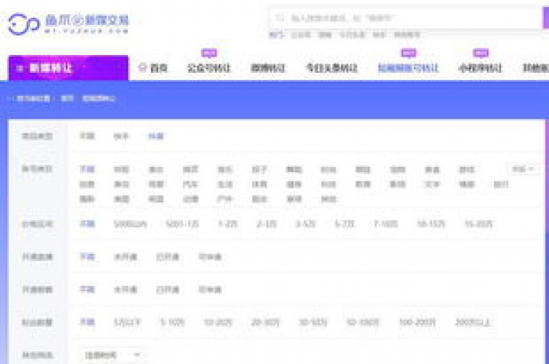The height and width of the screenshot is (364, 549).
Task: Select the 音乐 account category
Action: [x=224, y=170]
